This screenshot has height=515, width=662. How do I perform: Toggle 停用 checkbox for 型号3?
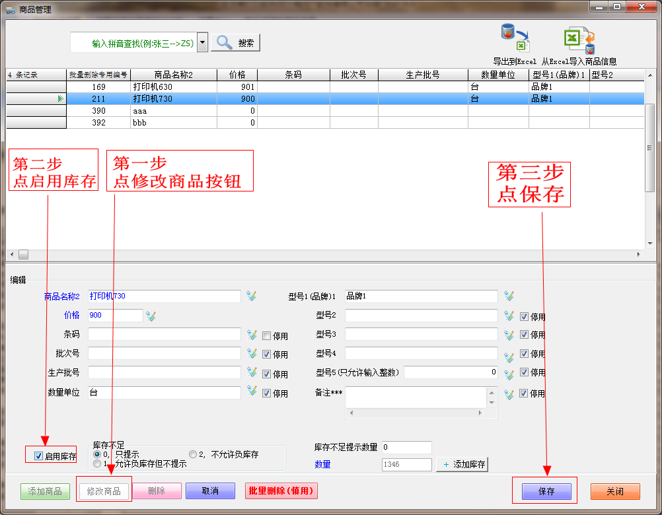[x=524, y=335]
